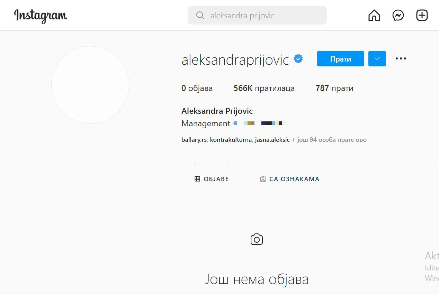Click the Instagram logo
The height and width of the screenshot is (295, 439).
(41, 16)
